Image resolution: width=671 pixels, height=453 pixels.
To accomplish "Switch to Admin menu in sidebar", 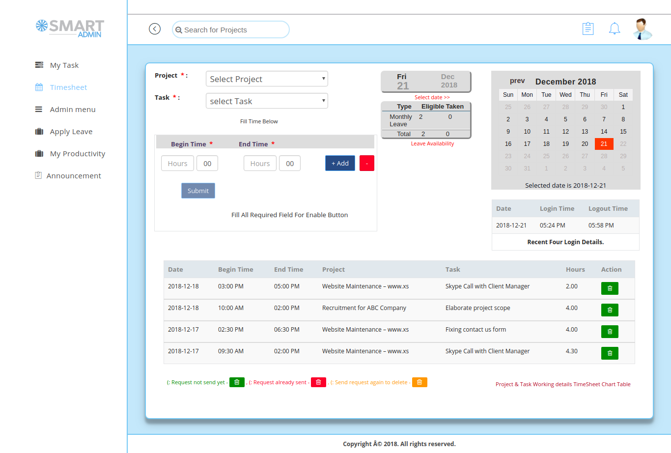I will tap(39, 109).
